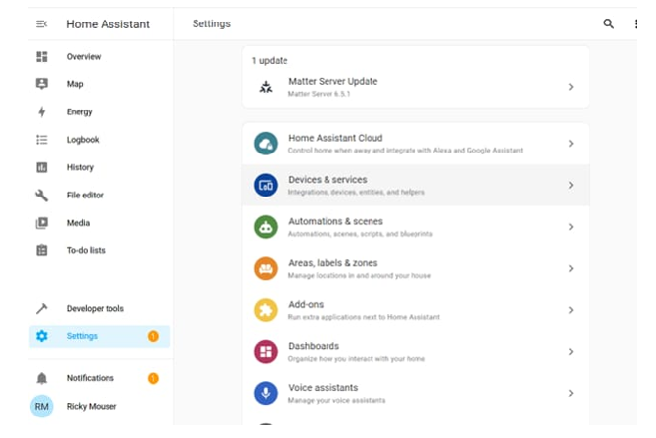Screen dimensions: 656x438
Task: Open the Devices & services title
Action: [x=328, y=180]
